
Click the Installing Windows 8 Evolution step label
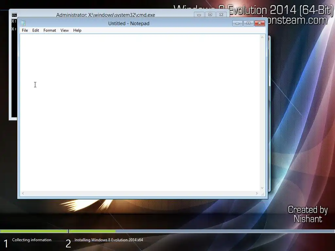tap(109, 240)
